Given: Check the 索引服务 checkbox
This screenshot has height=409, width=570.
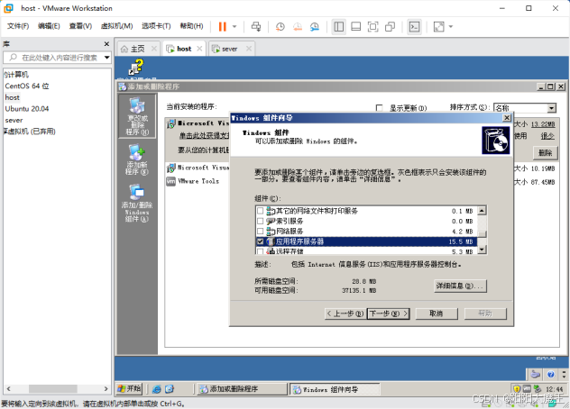Looking at the screenshot, I should pos(261,221).
